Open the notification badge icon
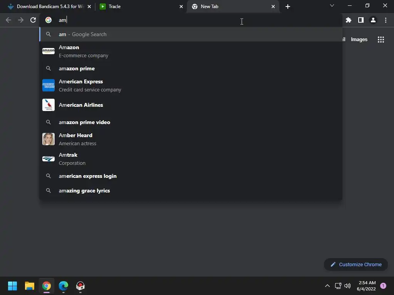The width and height of the screenshot is (394, 295). tap(383, 286)
